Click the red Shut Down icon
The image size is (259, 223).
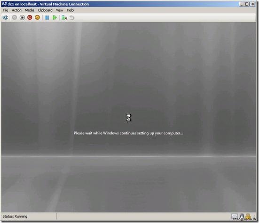click(x=30, y=17)
